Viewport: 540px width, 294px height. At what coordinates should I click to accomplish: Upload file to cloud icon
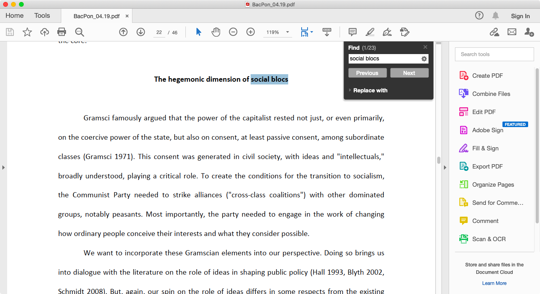coord(45,32)
